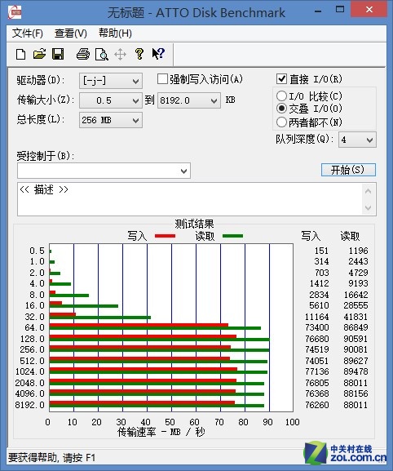Open the 文件(F) menu
Screen dimensions: 393x471
pyautogui.click(x=27, y=33)
